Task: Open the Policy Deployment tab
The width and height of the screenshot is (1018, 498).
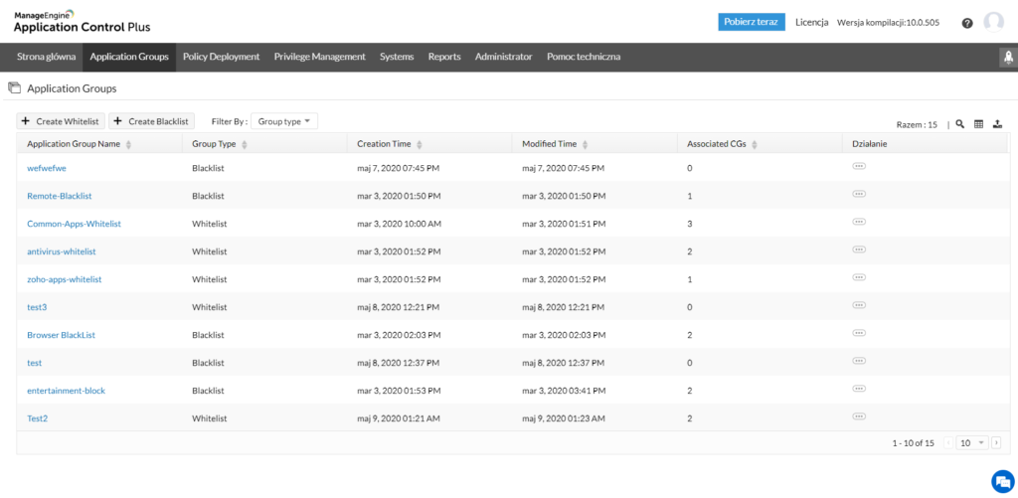Action: (x=221, y=57)
